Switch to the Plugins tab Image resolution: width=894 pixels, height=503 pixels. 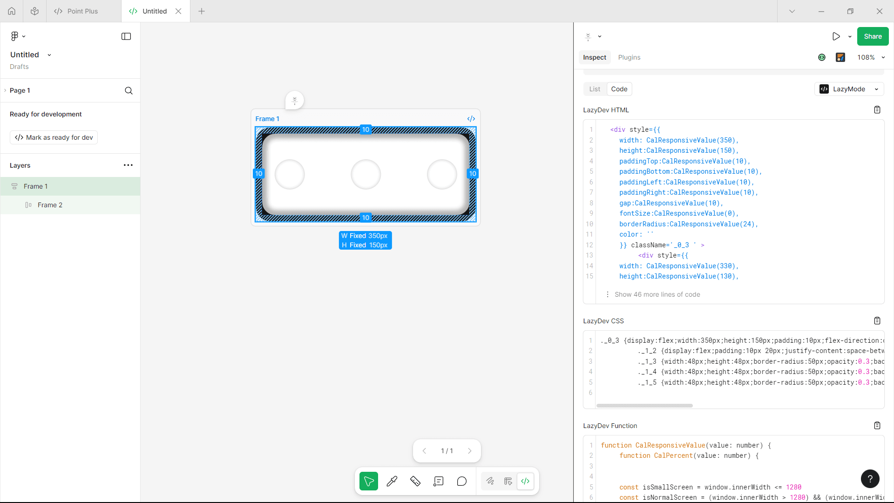click(629, 57)
